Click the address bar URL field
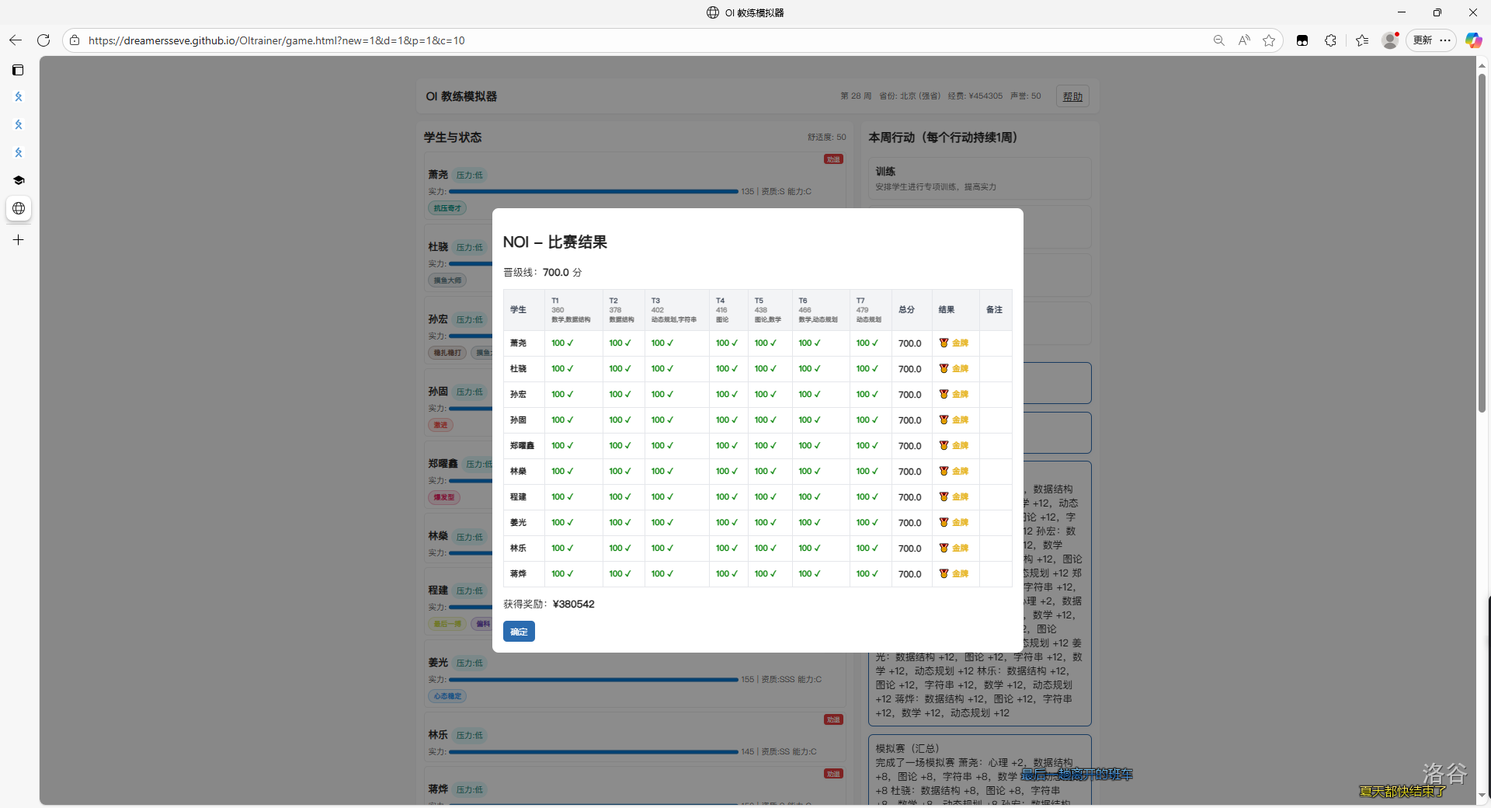Screen dimensions: 1491x808 (x=621, y=40)
